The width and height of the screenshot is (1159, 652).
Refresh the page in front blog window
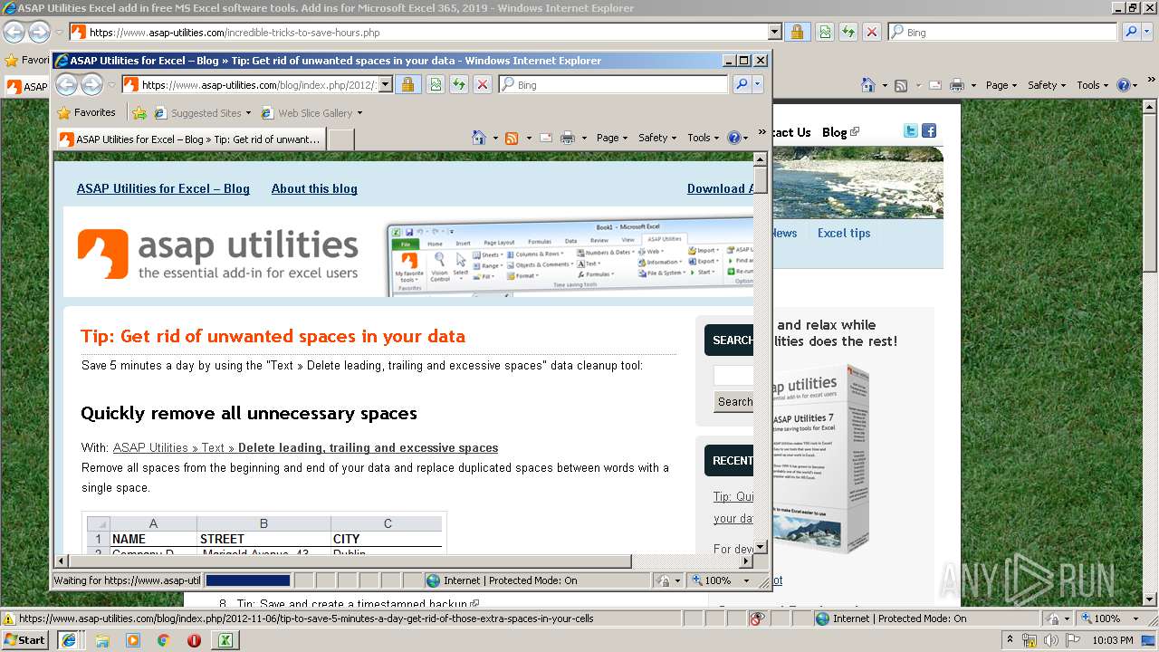459,84
